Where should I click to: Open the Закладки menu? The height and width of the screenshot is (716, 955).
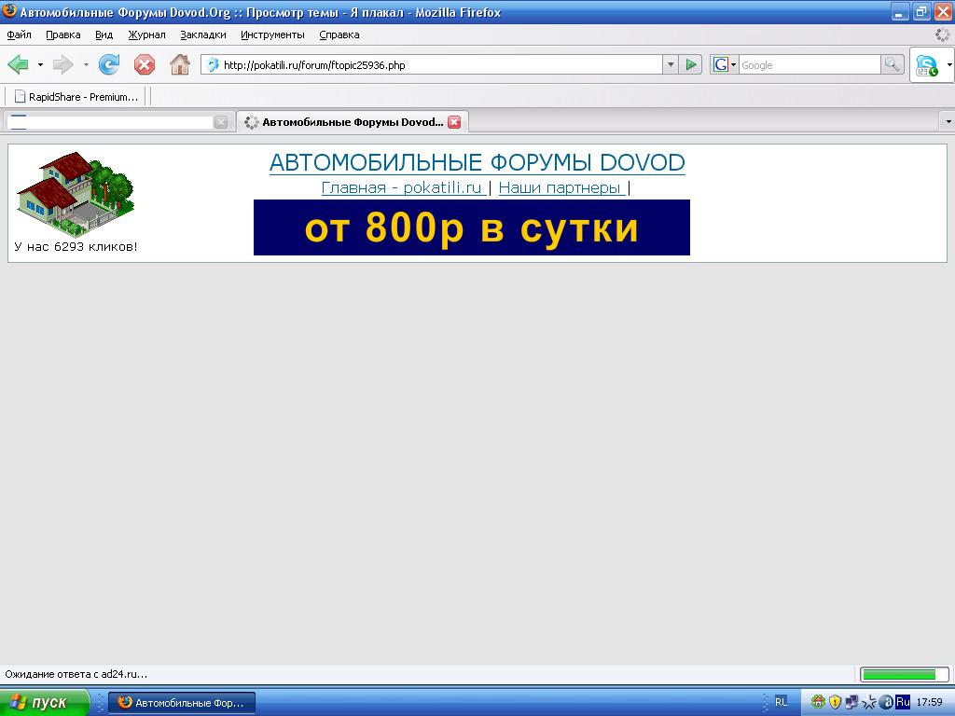203,34
